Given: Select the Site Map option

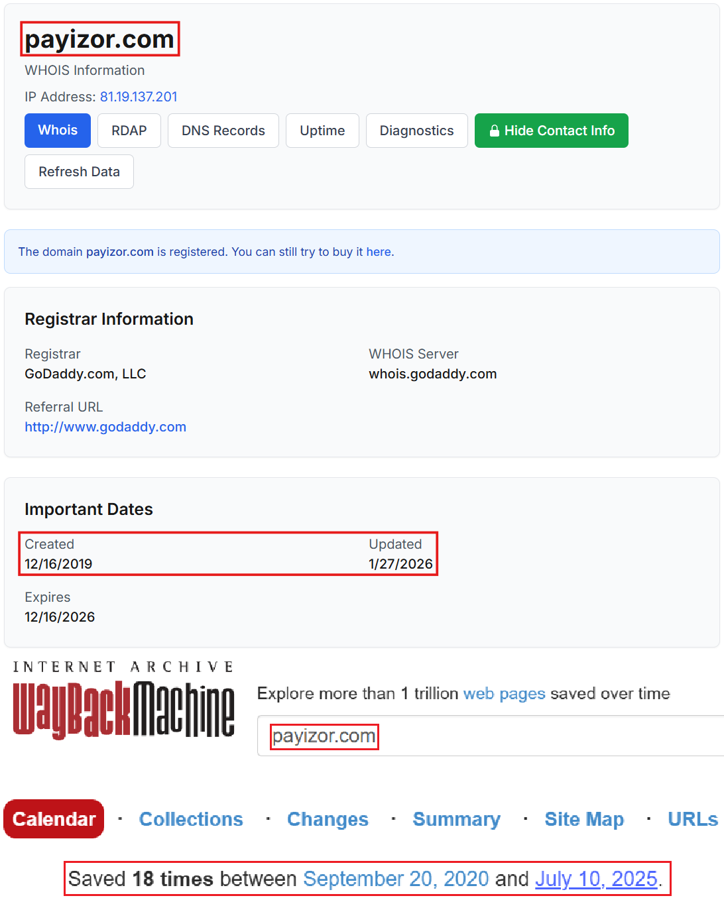Looking at the screenshot, I should pos(584,819).
